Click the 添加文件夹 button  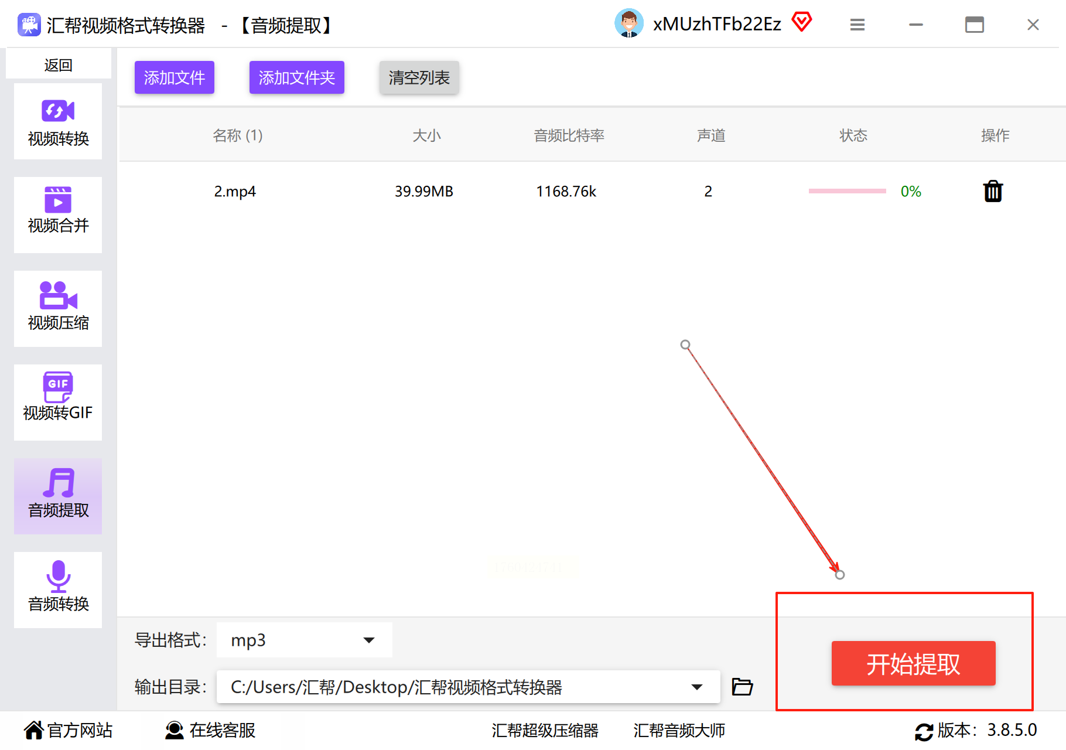pos(297,77)
